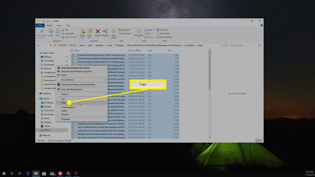
Task: Switch to the Share tab
Action: (x=59, y=26)
